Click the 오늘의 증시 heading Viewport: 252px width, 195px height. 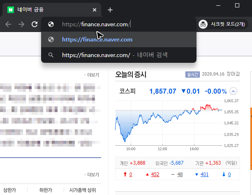tap(131, 75)
